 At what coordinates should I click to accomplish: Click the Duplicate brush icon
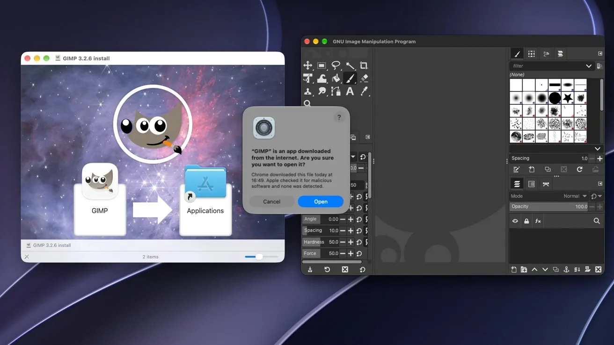point(548,169)
